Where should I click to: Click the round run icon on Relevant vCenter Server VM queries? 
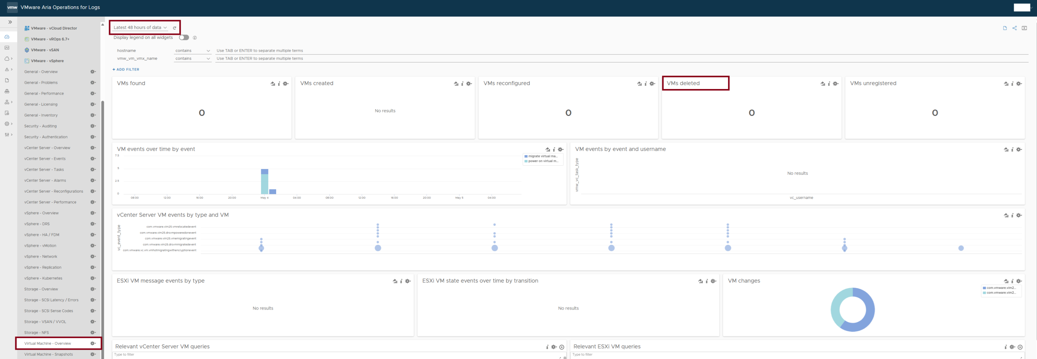pyautogui.click(x=562, y=347)
